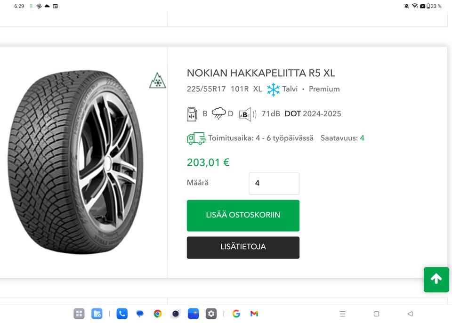Click the tyre noise level icon
Screen dimensions: 452x323
pos(247,114)
